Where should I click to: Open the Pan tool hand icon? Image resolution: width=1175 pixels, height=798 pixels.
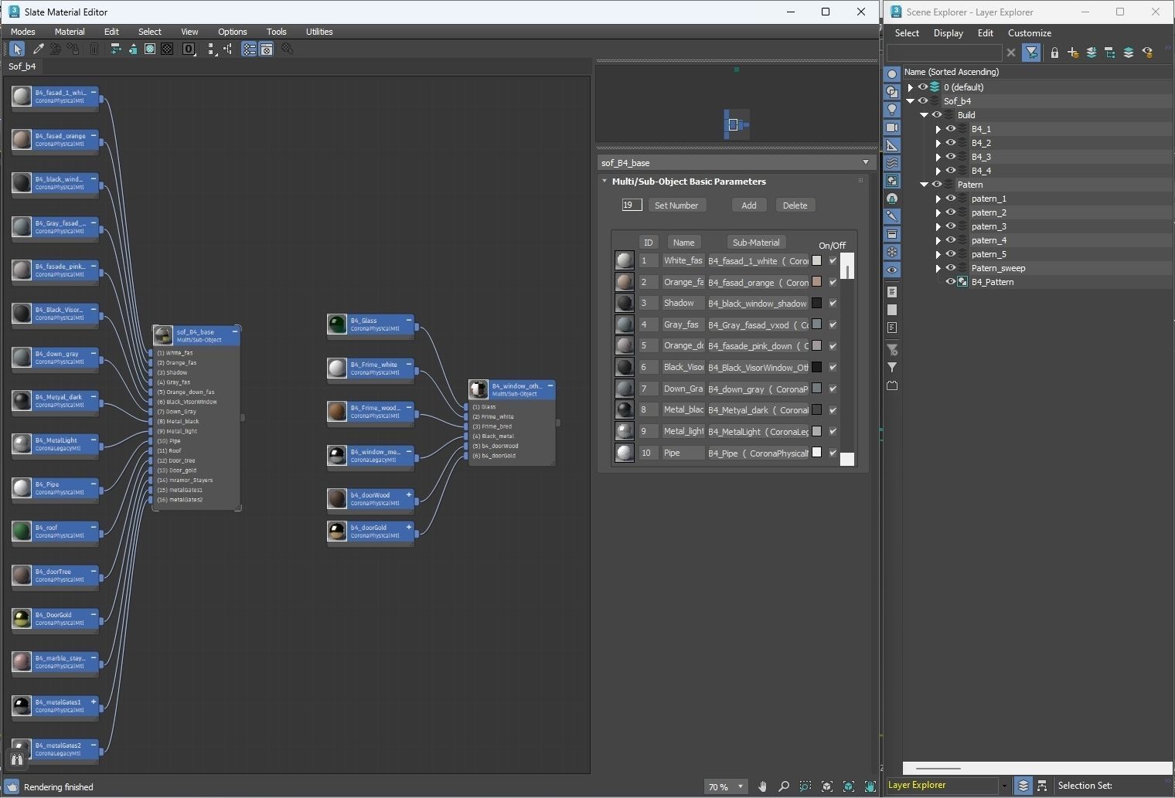[x=762, y=786]
